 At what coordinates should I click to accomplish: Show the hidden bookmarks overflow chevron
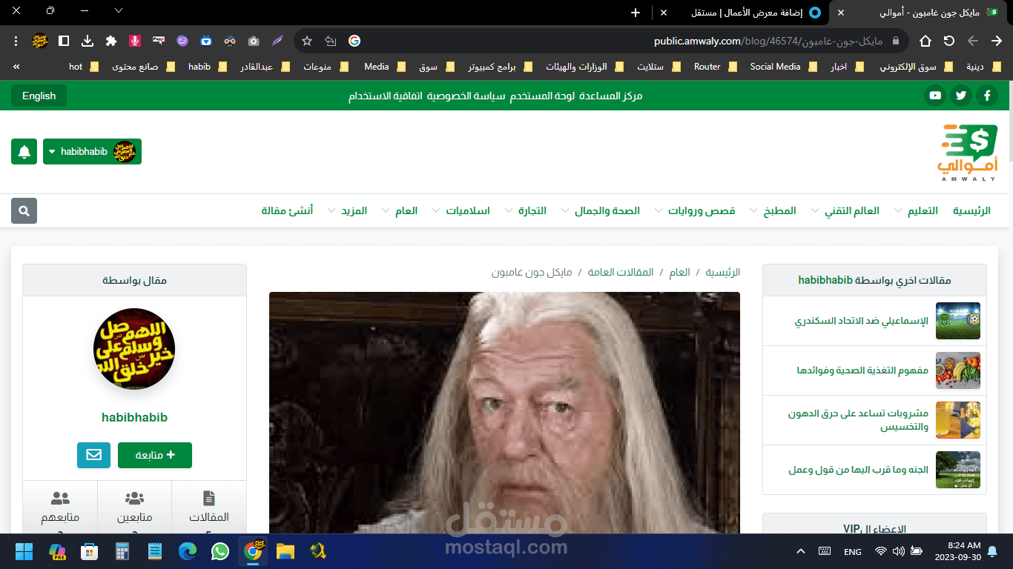[x=16, y=67]
